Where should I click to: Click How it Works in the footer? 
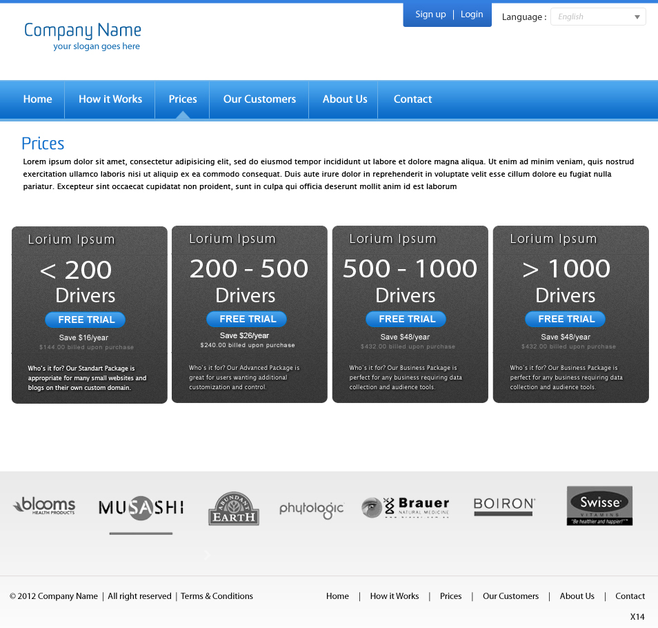[395, 596]
